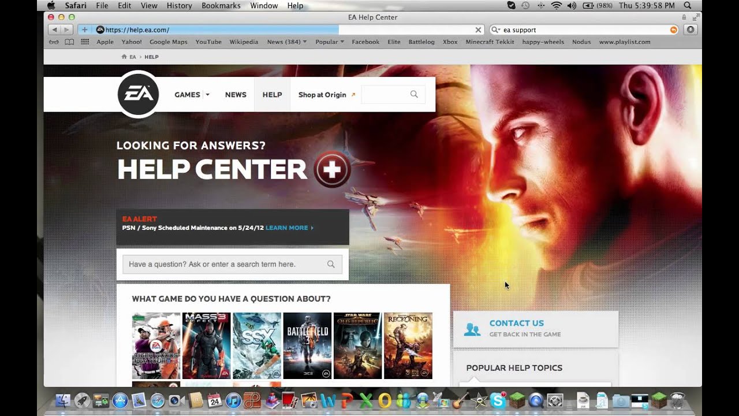This screenshot has width=739, height=416.
Task: Open the Safari menu in the menu bar
Action: pos(76,5)
